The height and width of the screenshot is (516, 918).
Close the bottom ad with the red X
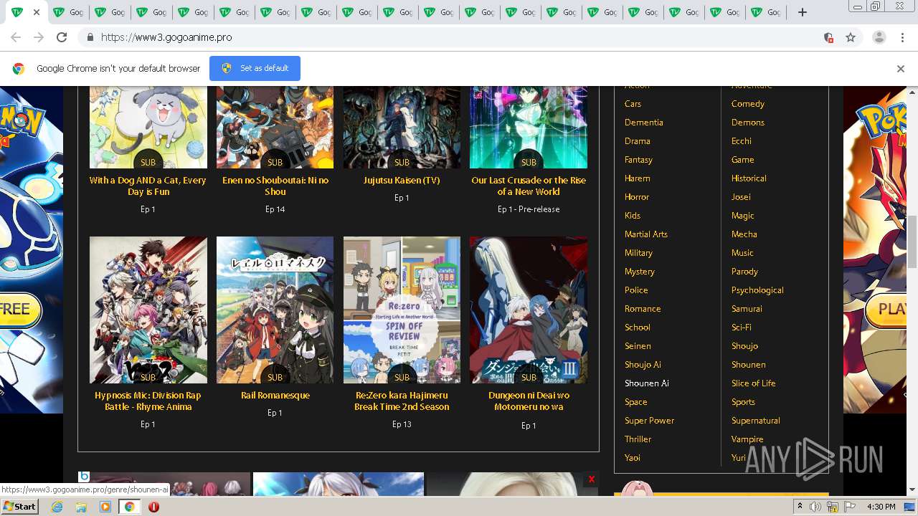(x=591, y=479)
